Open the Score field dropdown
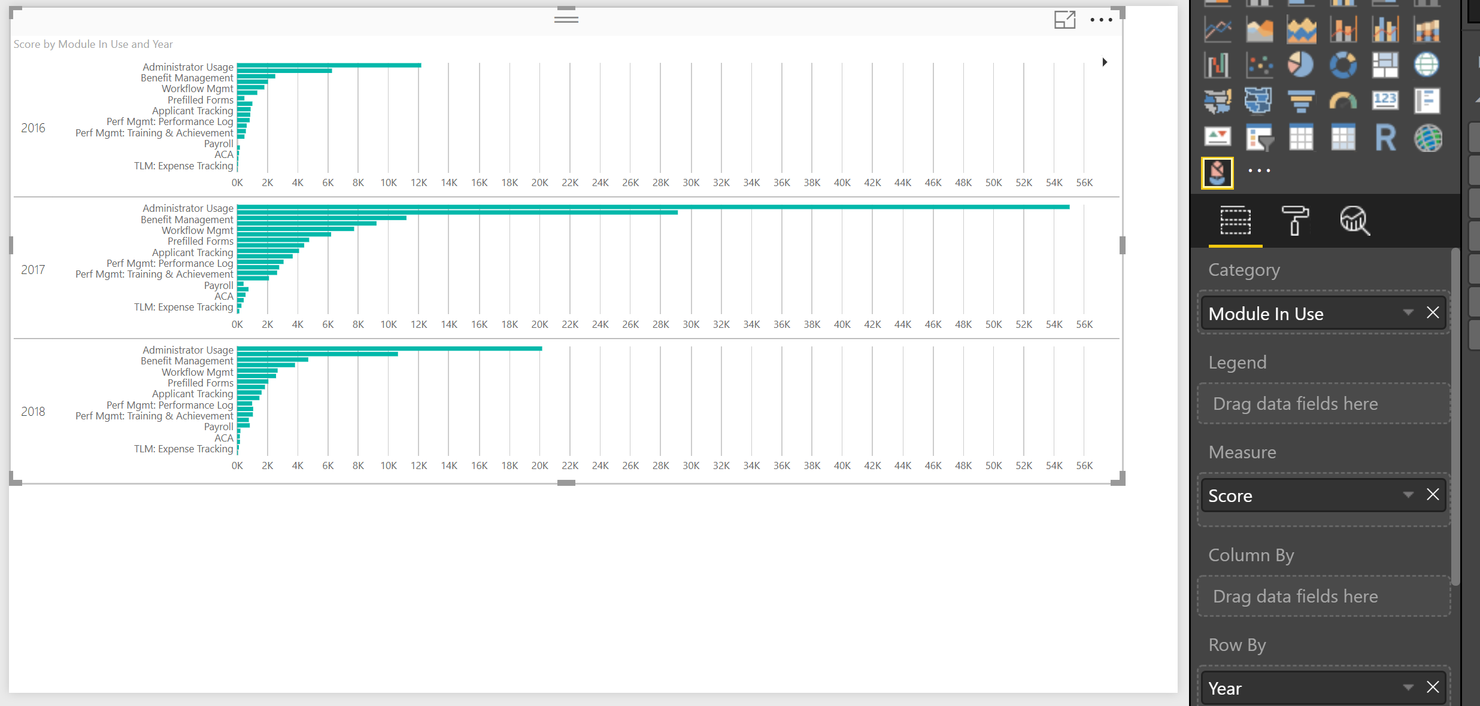Screen dimensions: 1480x706 pos(1408,495)
